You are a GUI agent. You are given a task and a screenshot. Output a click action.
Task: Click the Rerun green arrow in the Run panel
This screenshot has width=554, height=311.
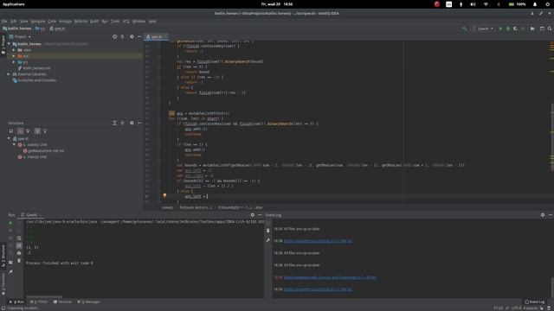[x=10, y=223]
